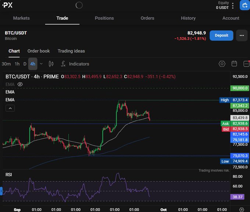This screenshot has height=212, width=250.
Task: Click the Ask 82,938.6 price label
Action: tap(235, 124)
